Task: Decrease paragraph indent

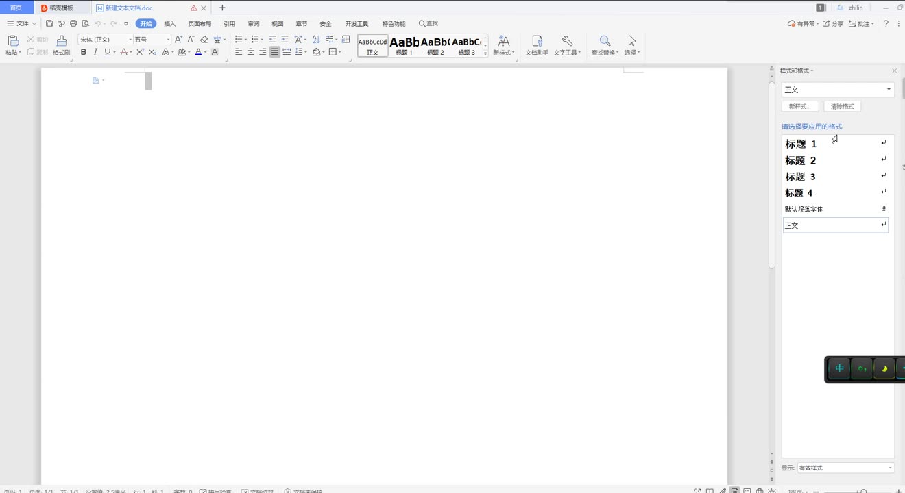Action: point(273,39)
